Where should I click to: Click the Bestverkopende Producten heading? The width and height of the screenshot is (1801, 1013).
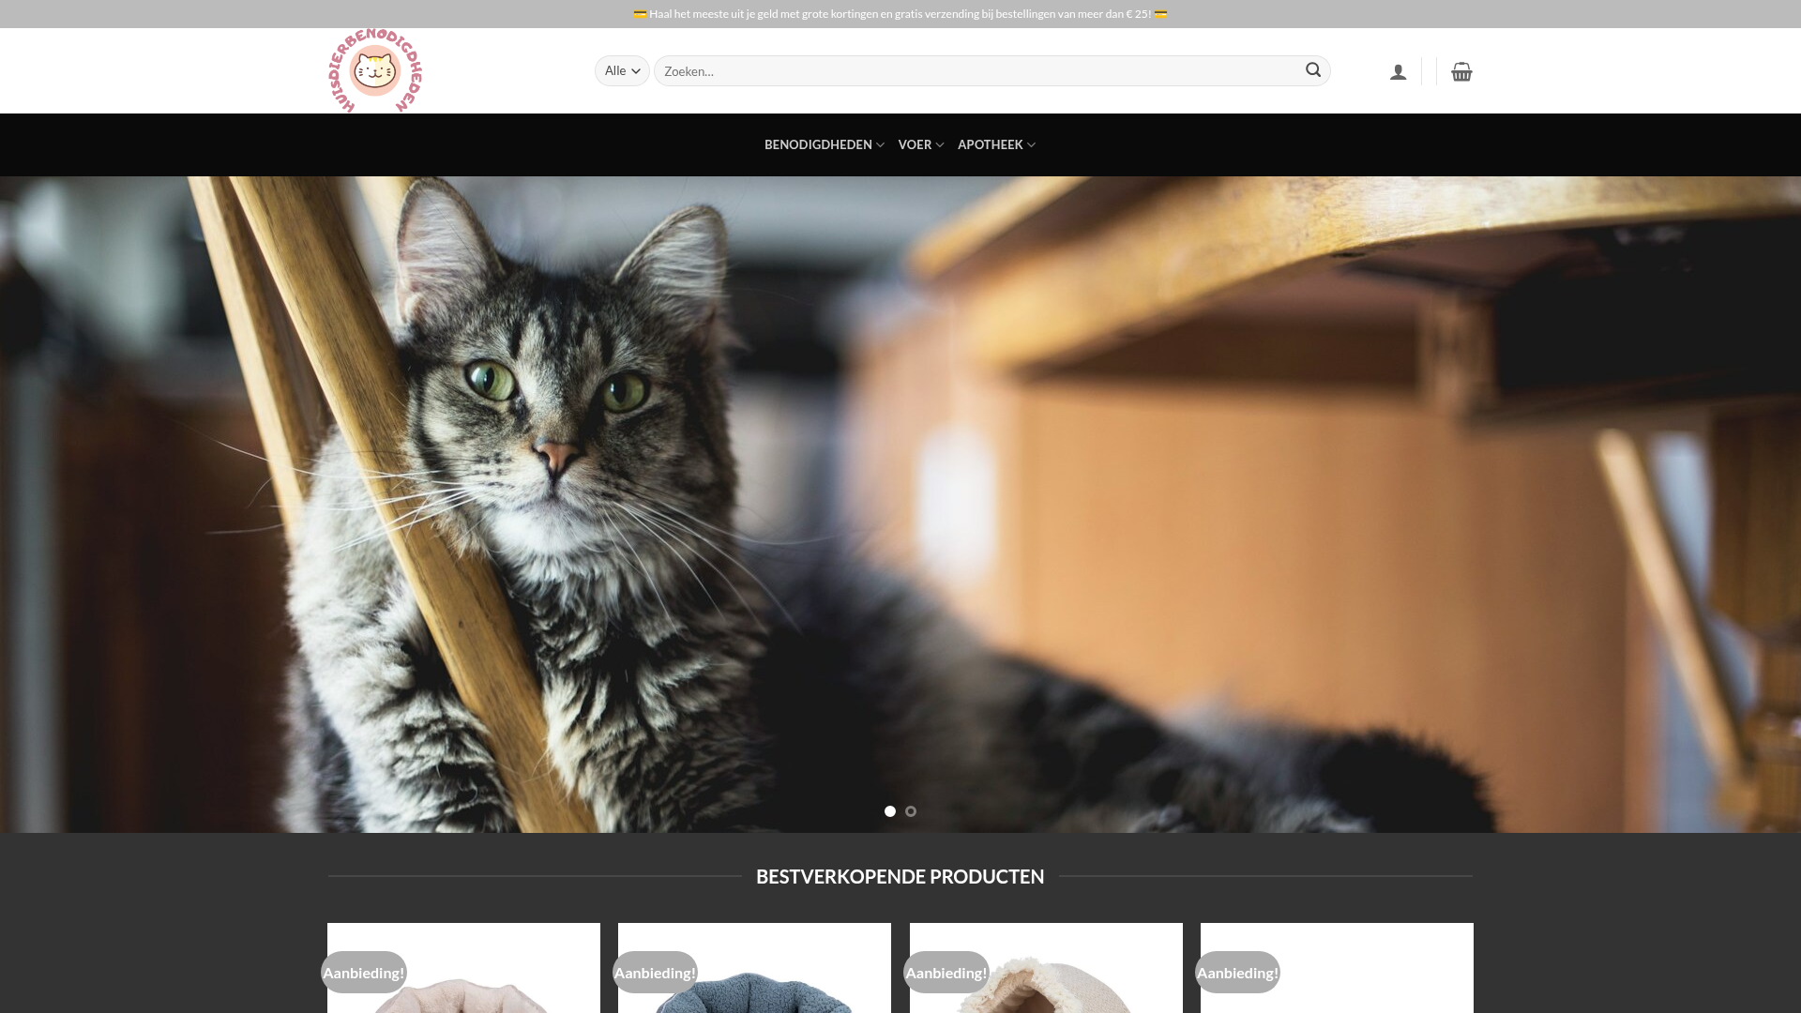(900, 876)
